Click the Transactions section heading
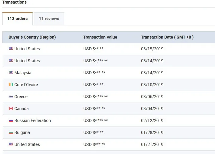This screenshot has height=154, width=215. coord(14,2)
